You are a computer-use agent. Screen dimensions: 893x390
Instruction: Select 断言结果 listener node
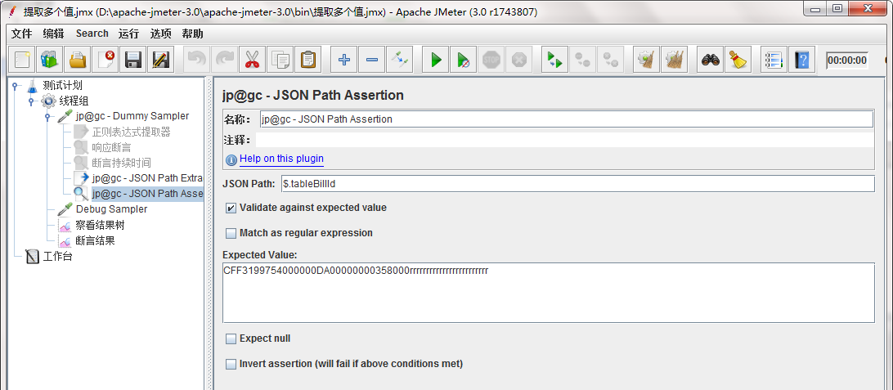pyautogui.click(x=95, y=240)
